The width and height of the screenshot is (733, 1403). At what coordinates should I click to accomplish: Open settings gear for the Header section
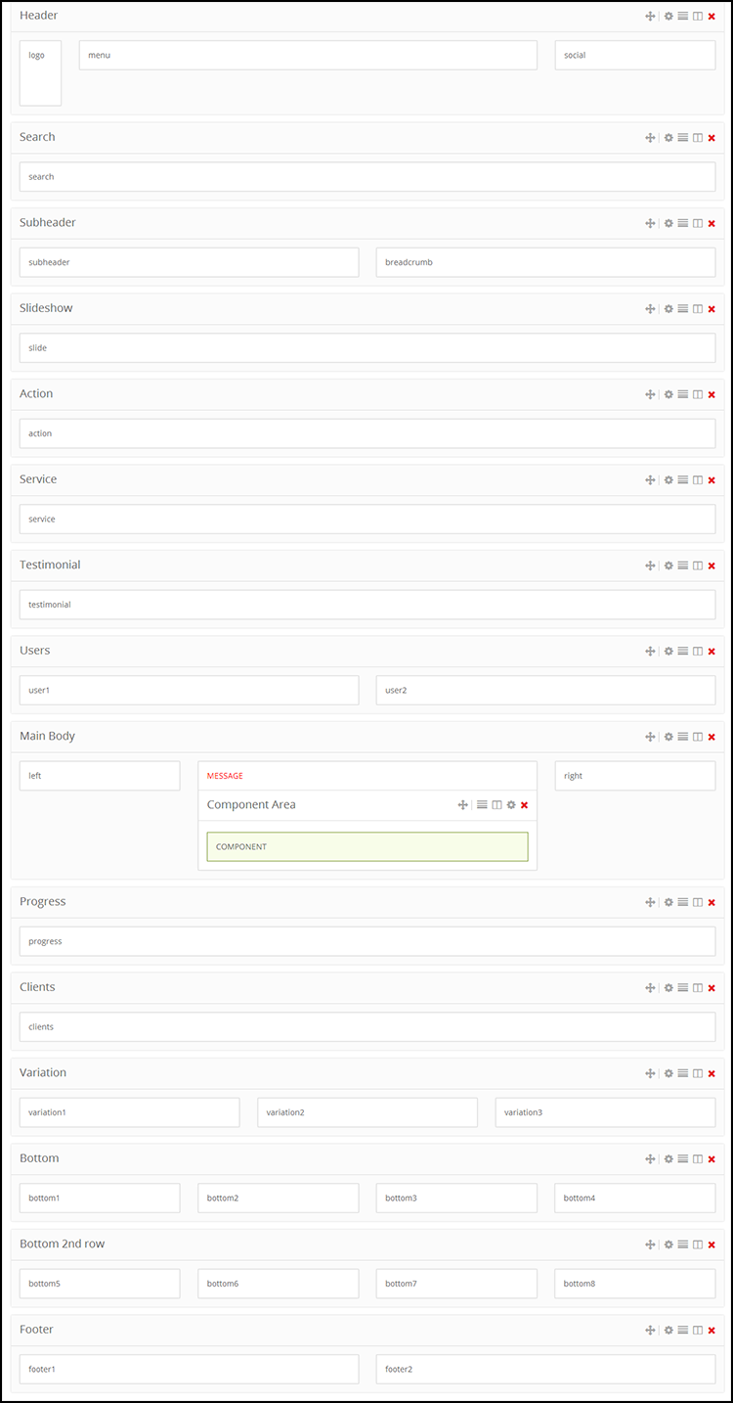click(668, 16)
